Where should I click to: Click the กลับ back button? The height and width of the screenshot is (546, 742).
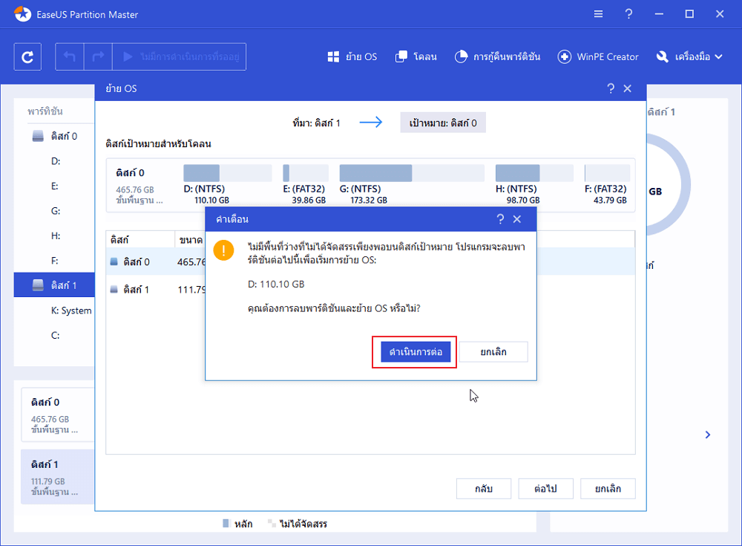point(484,489)
